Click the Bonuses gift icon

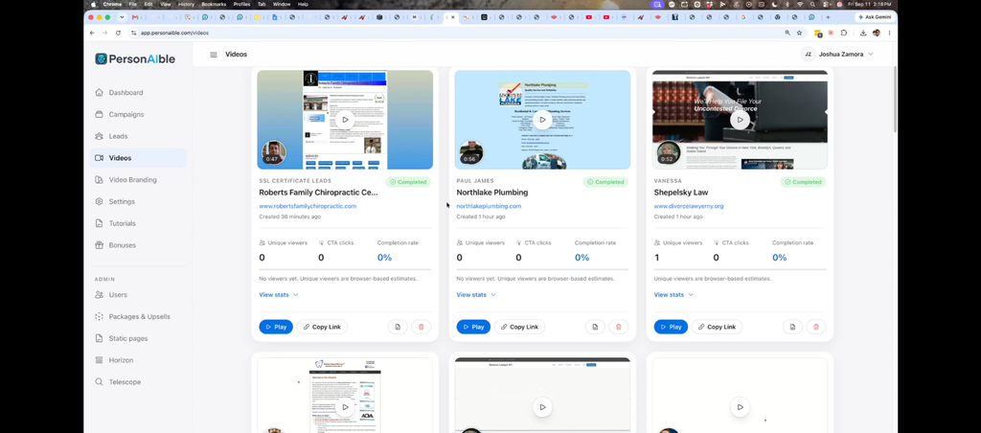[x=99, y=245]
